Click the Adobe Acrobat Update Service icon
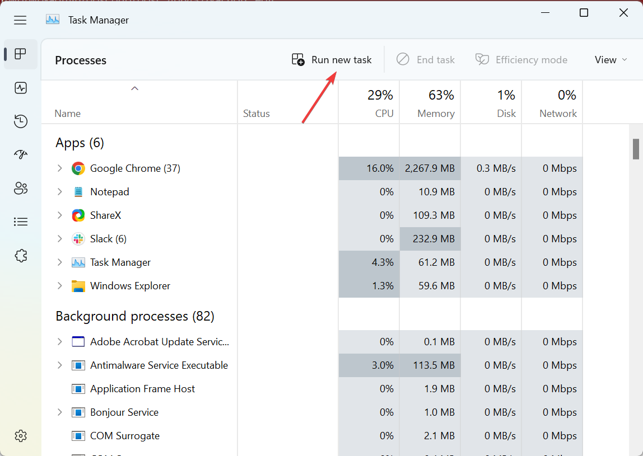 click(78, 342)
